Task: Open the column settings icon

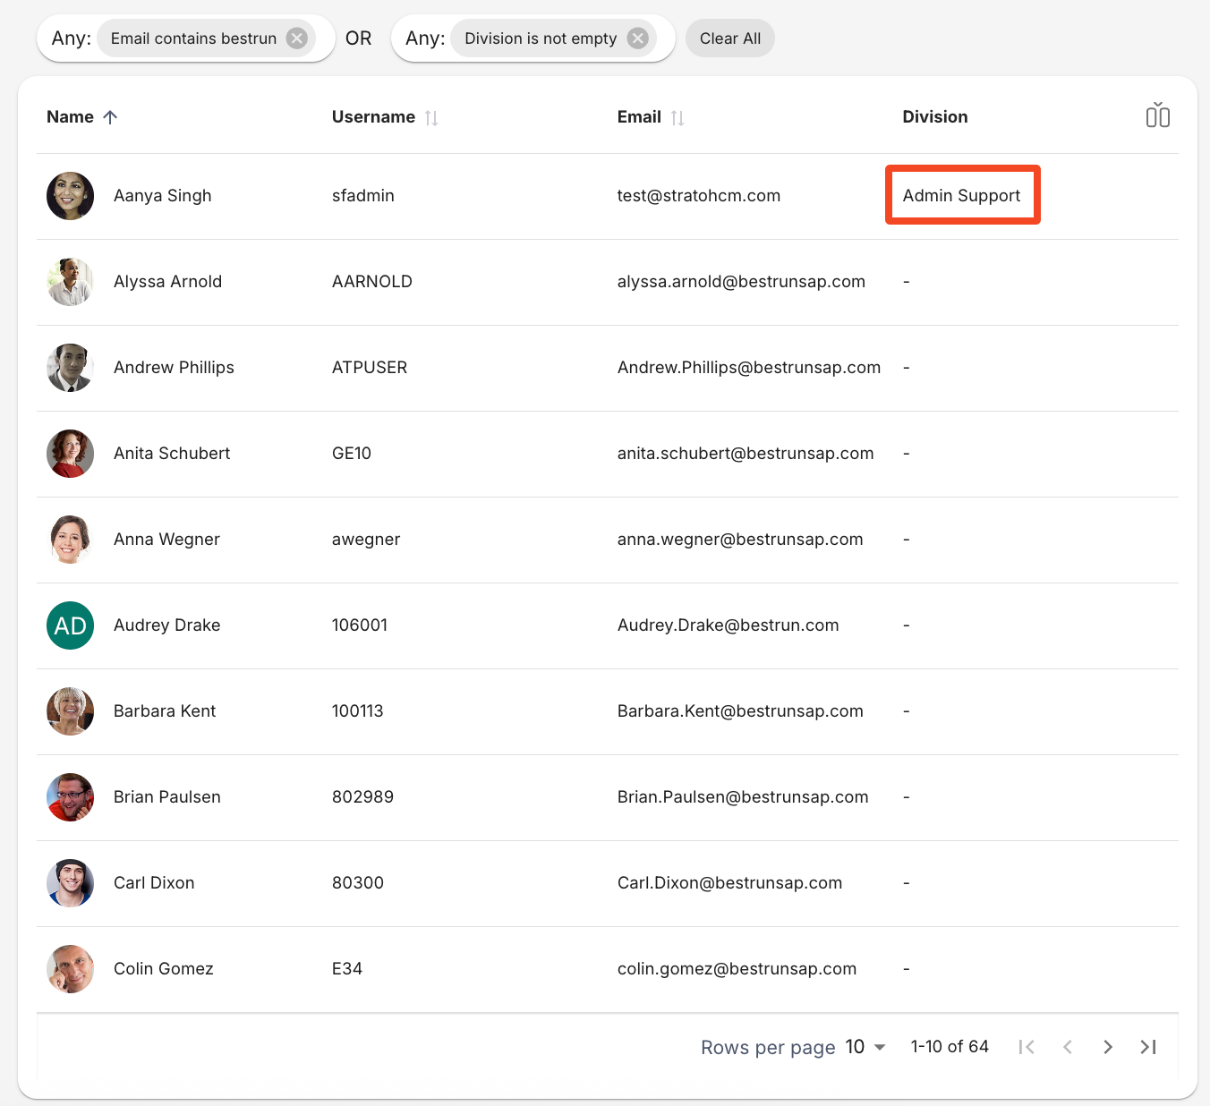Action: (x=1157, y=116)
